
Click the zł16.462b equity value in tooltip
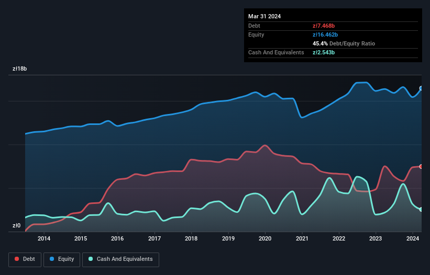(x=325, y=35)
